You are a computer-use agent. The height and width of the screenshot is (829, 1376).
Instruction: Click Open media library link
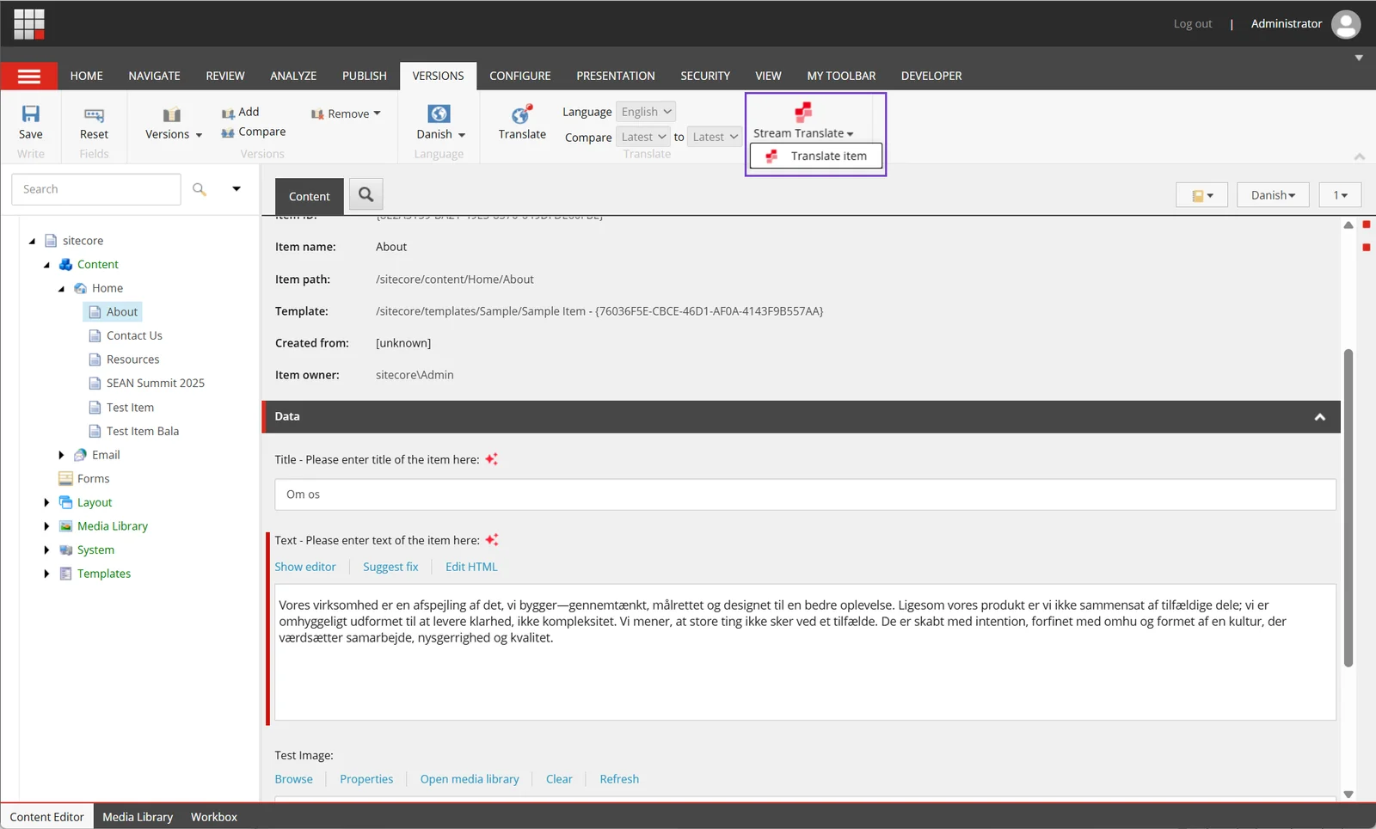coord(470,779)
